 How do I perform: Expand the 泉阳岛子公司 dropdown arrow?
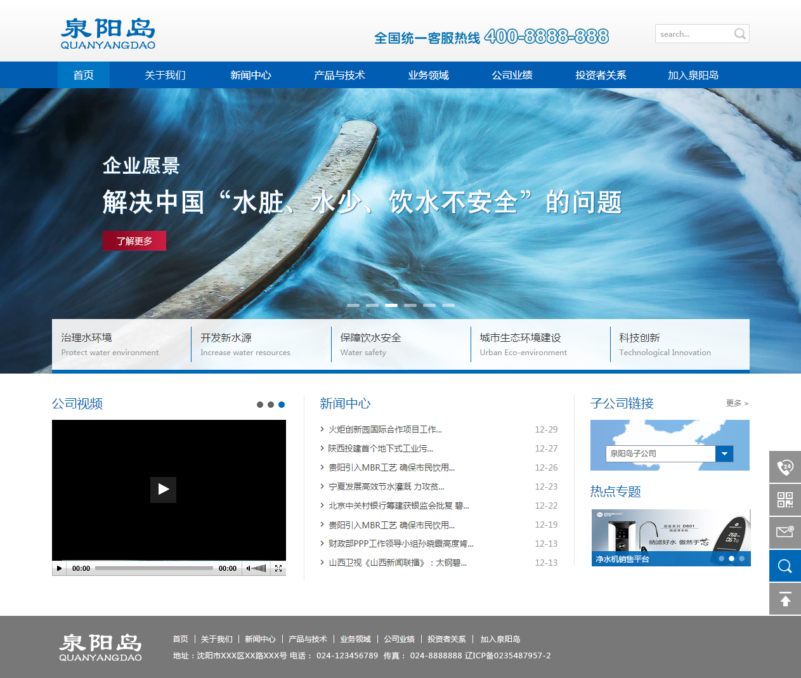point(724,453)
